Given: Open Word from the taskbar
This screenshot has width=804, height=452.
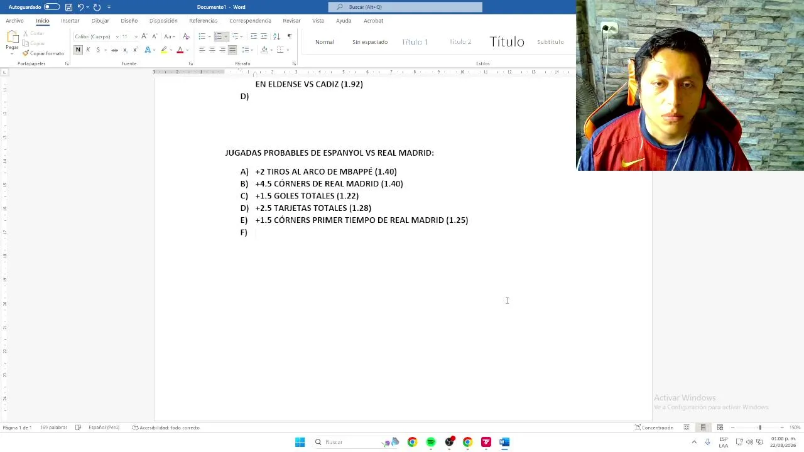Looking at the screenshot, I should click(x=504, y=442).
